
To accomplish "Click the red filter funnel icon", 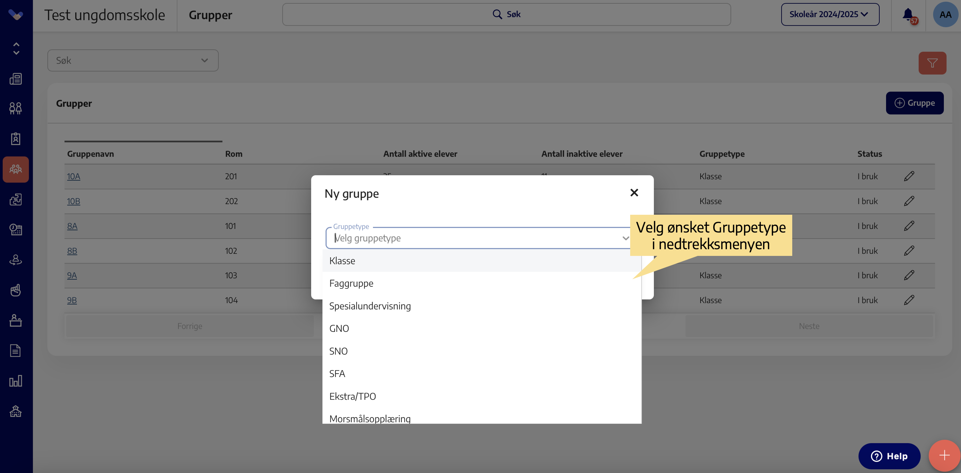I will [932, 63].
